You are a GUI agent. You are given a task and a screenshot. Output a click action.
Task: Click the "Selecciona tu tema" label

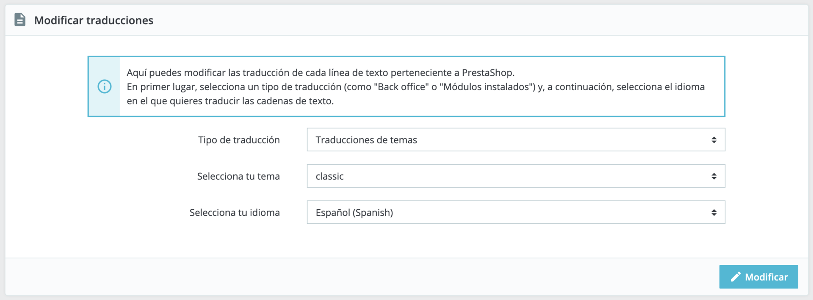(x=238, y=176)
